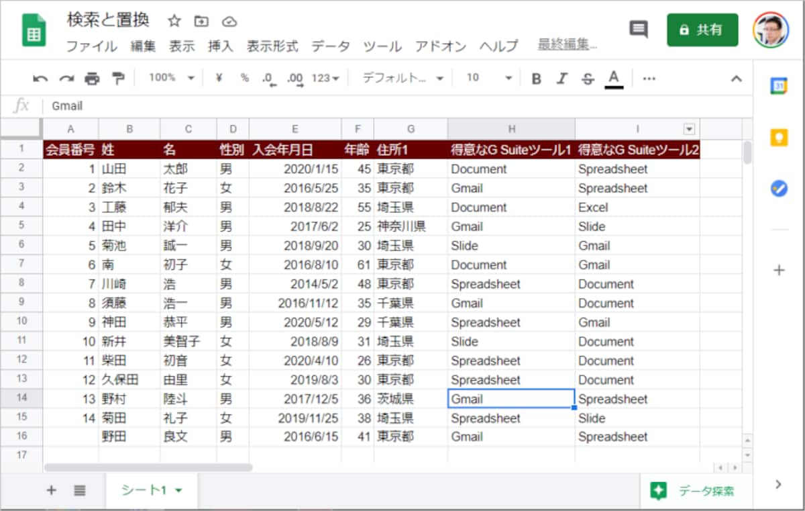This screenshot has height=511, width=805.
Task: Toggle strikethrough formatting
Action: [588, 79]
